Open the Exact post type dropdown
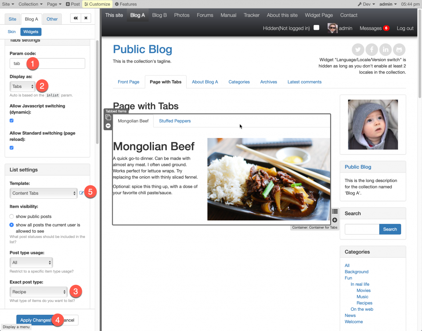This screenshot has width=422, height=331. 38,291
